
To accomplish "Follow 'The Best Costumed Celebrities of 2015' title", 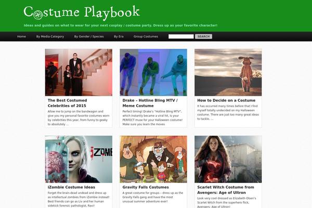I will [67, 103].
